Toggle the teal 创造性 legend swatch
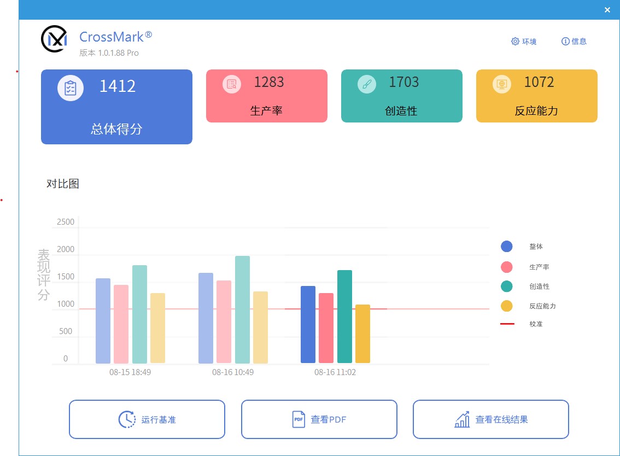Viewport: 620px width, 456px height. [x=506, y=287]
